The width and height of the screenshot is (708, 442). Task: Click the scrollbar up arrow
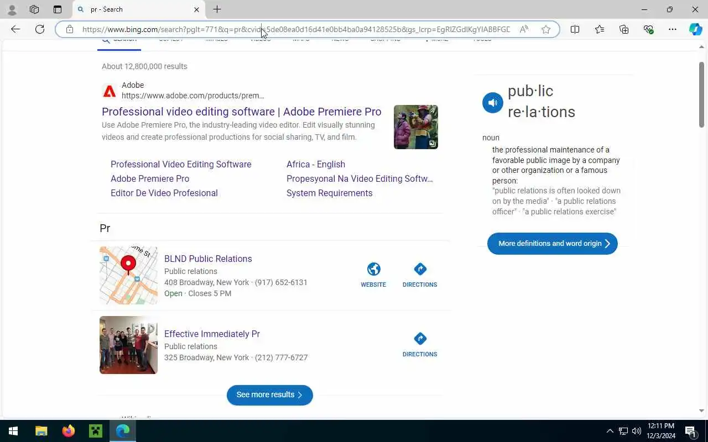click(x=702, y=47)
